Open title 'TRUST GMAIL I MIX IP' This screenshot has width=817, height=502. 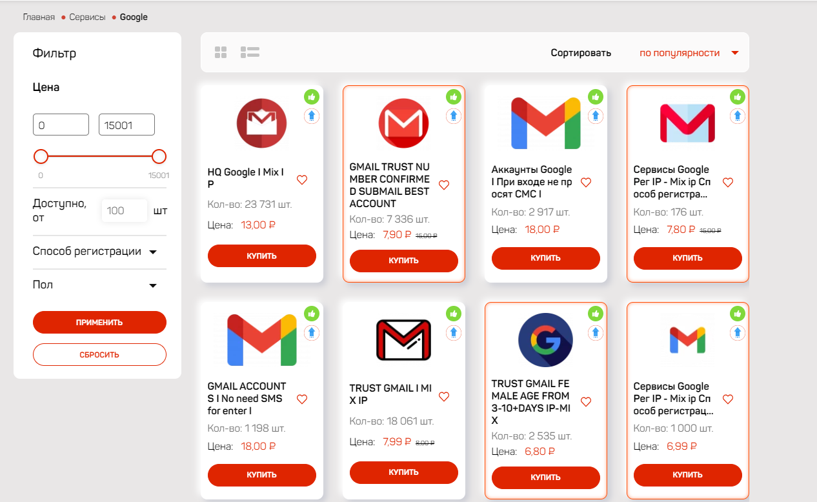coord(390,394)
